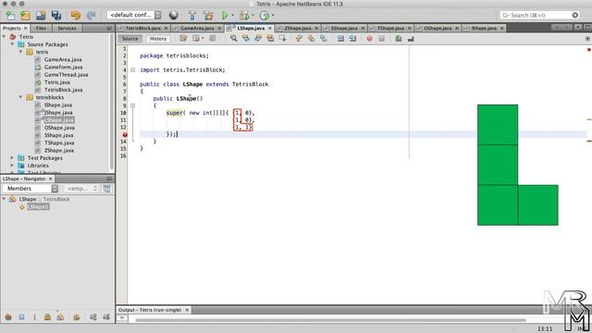592x333 pixels.
Task: Click the Save All toolbar icon
Action: click(56, 15)
